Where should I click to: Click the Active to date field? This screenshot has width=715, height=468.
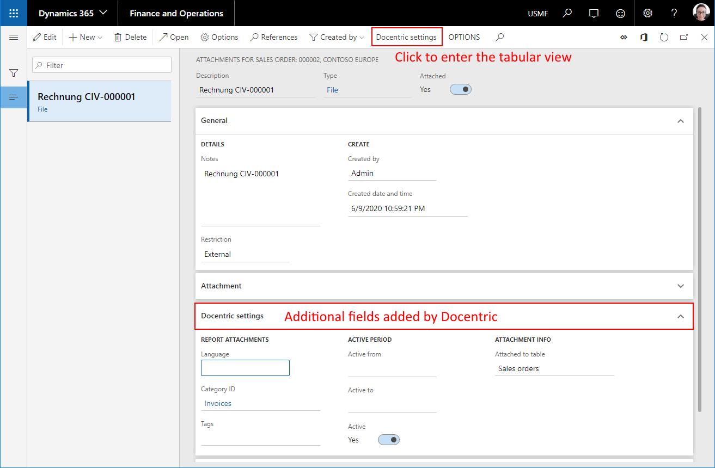[x=392, y=405]
